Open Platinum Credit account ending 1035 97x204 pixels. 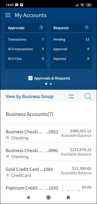click(x=48, y=188)
